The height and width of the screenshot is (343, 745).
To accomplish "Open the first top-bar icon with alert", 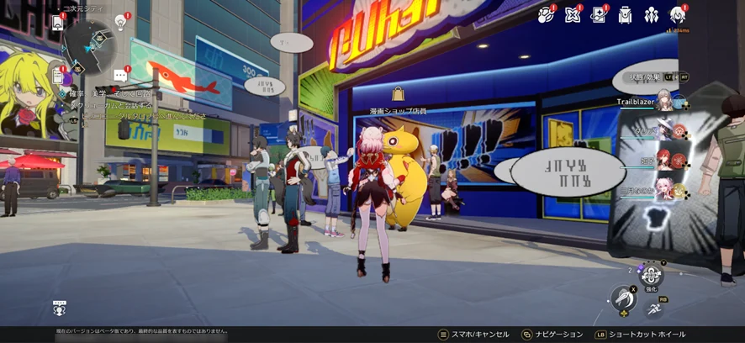I will coord(546,14).
